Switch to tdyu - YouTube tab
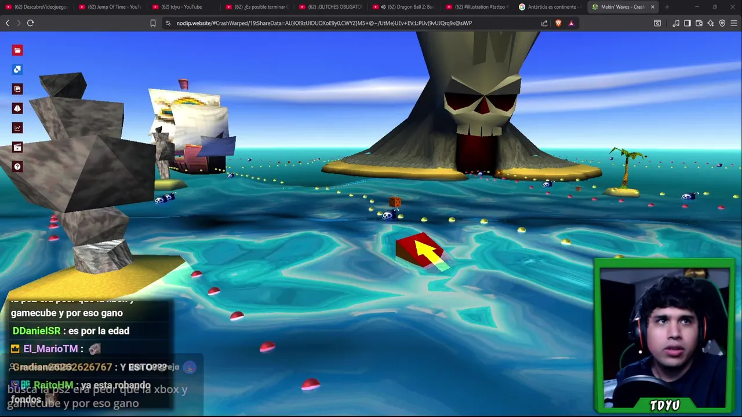 (x=184, y=7)
